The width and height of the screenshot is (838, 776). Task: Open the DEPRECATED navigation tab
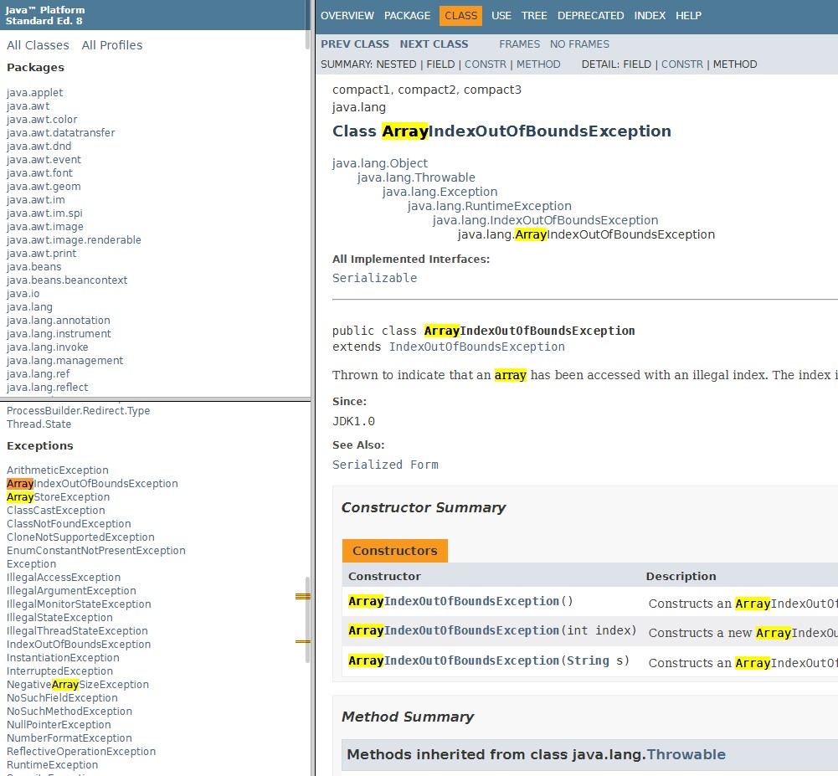coord(590,16)
